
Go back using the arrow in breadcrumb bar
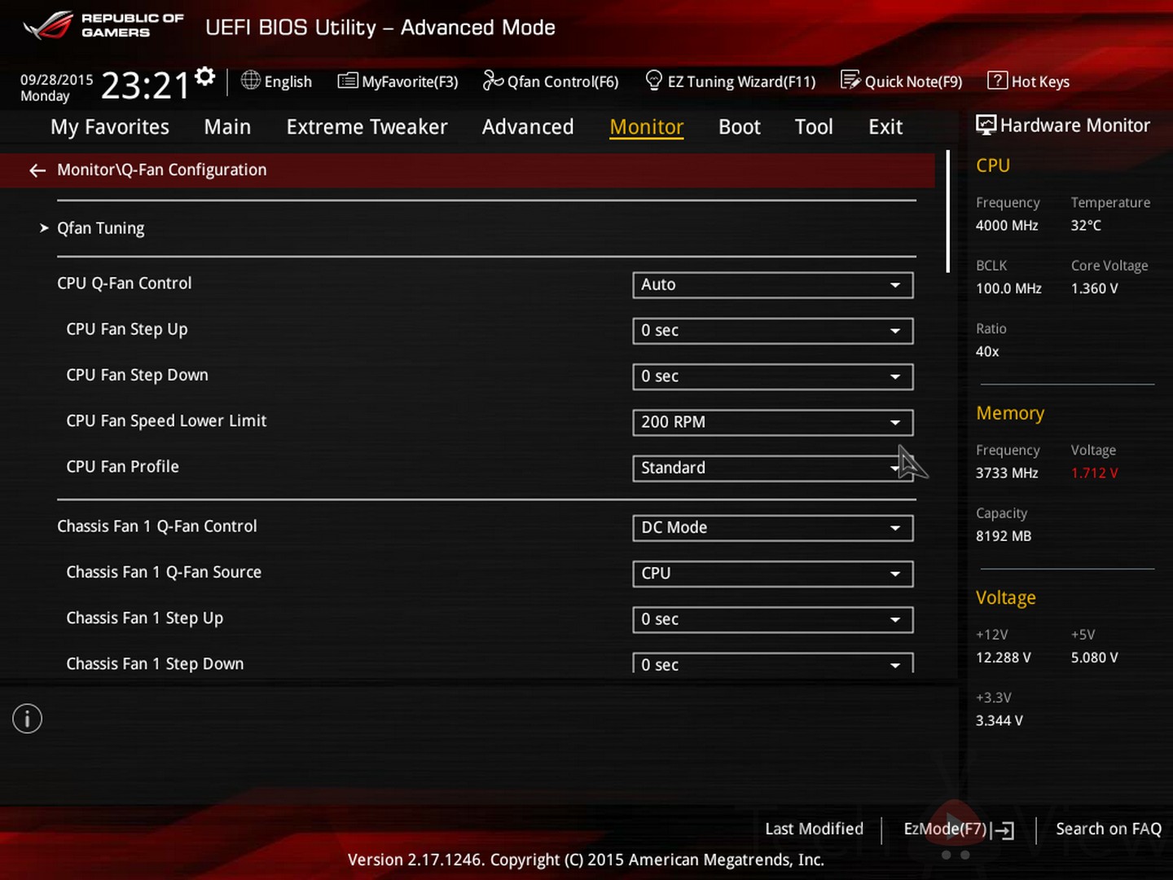(37, 170)
